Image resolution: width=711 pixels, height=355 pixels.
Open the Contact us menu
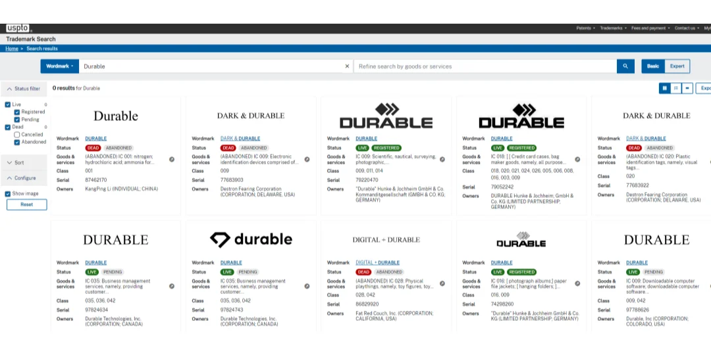click(x=687, y=28)
